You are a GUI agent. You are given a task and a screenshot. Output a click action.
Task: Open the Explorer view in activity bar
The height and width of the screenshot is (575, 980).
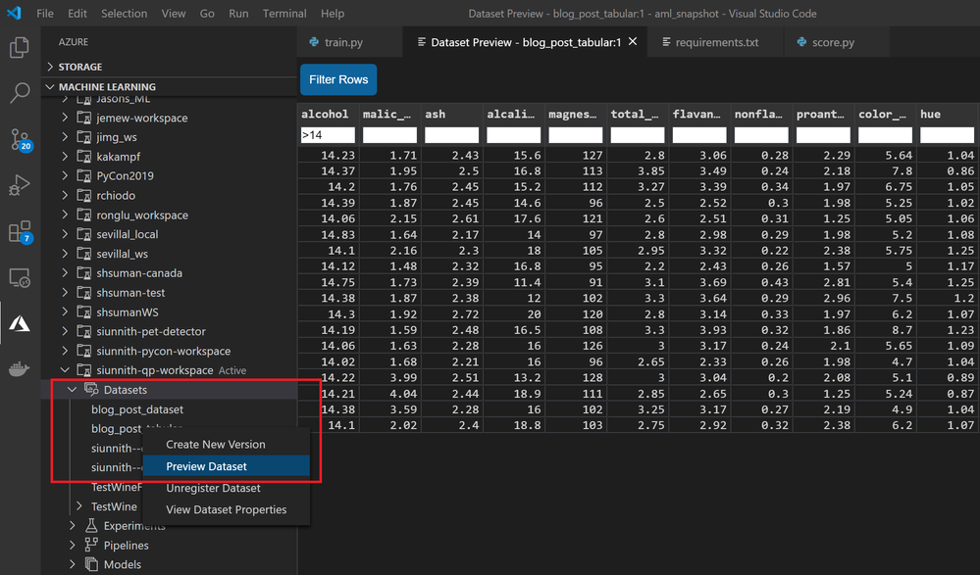(x=20, y=47)
